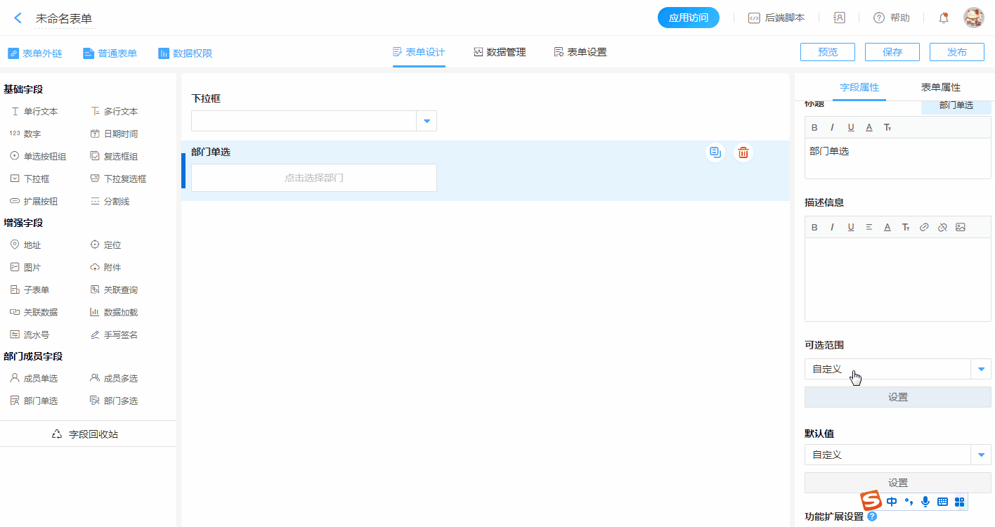Duplicate the 部门单选 field with the copy icon

[715, 152]
